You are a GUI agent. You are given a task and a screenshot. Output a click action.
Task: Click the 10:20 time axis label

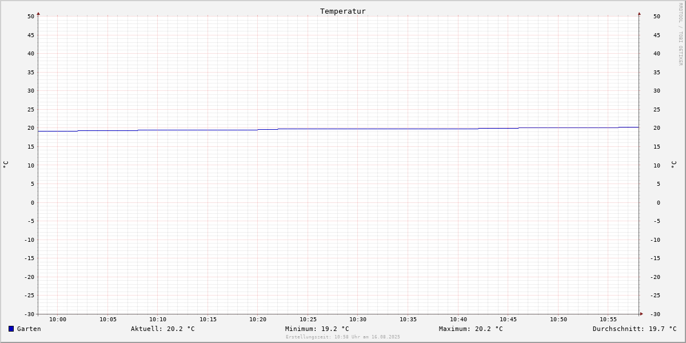coord(258,319)
